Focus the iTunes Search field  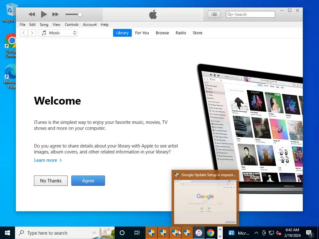tap(250, 14)
